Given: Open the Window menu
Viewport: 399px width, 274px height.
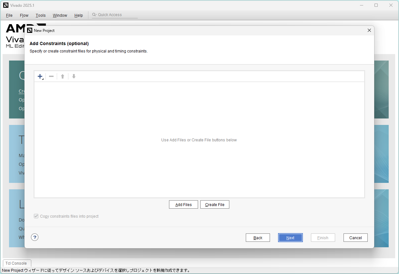Looking at the screenshot, I should click(60, 15).
